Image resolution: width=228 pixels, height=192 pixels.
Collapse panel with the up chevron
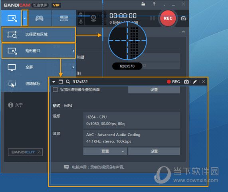pos(183,32)
